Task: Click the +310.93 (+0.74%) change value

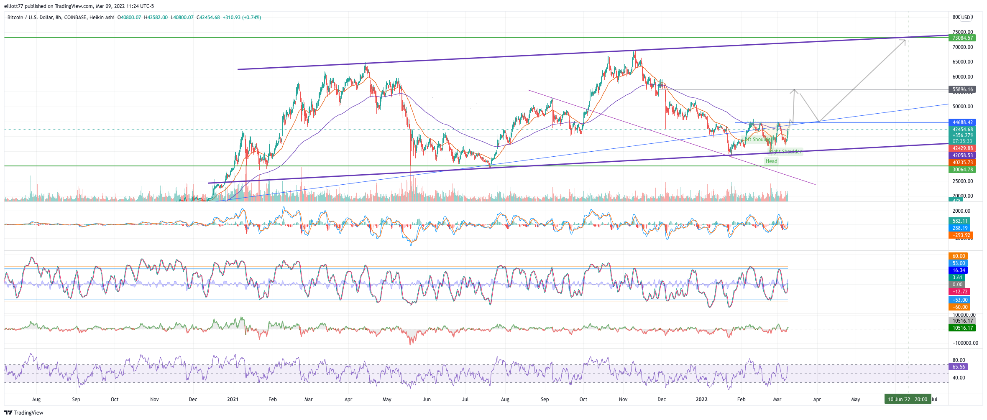Action: pos(242,18)
